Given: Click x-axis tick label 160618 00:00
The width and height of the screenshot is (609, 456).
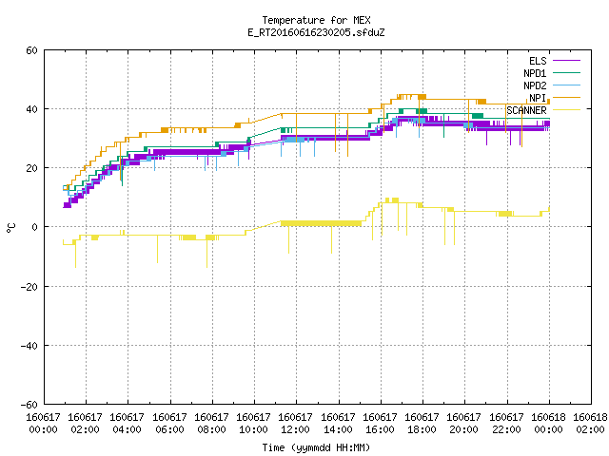Looking at the screenshot, I should [549, 424].
